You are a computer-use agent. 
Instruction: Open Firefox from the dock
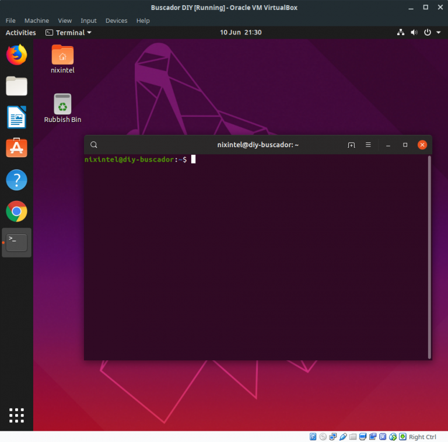(x=16, y=55)
